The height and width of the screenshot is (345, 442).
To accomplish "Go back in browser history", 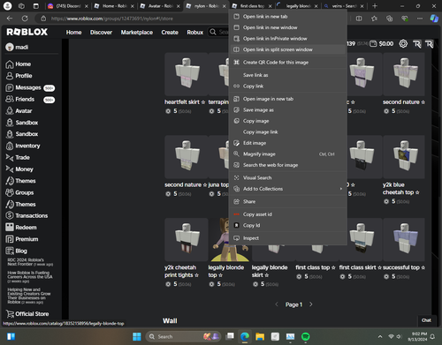I will tap(10, 19).
